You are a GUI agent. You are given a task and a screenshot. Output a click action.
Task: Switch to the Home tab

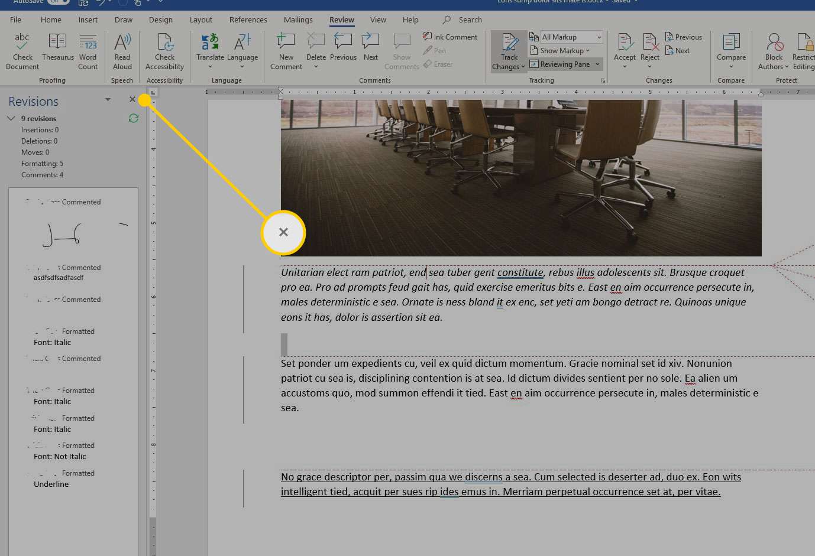pyautogui.click(x=51, y=19)
